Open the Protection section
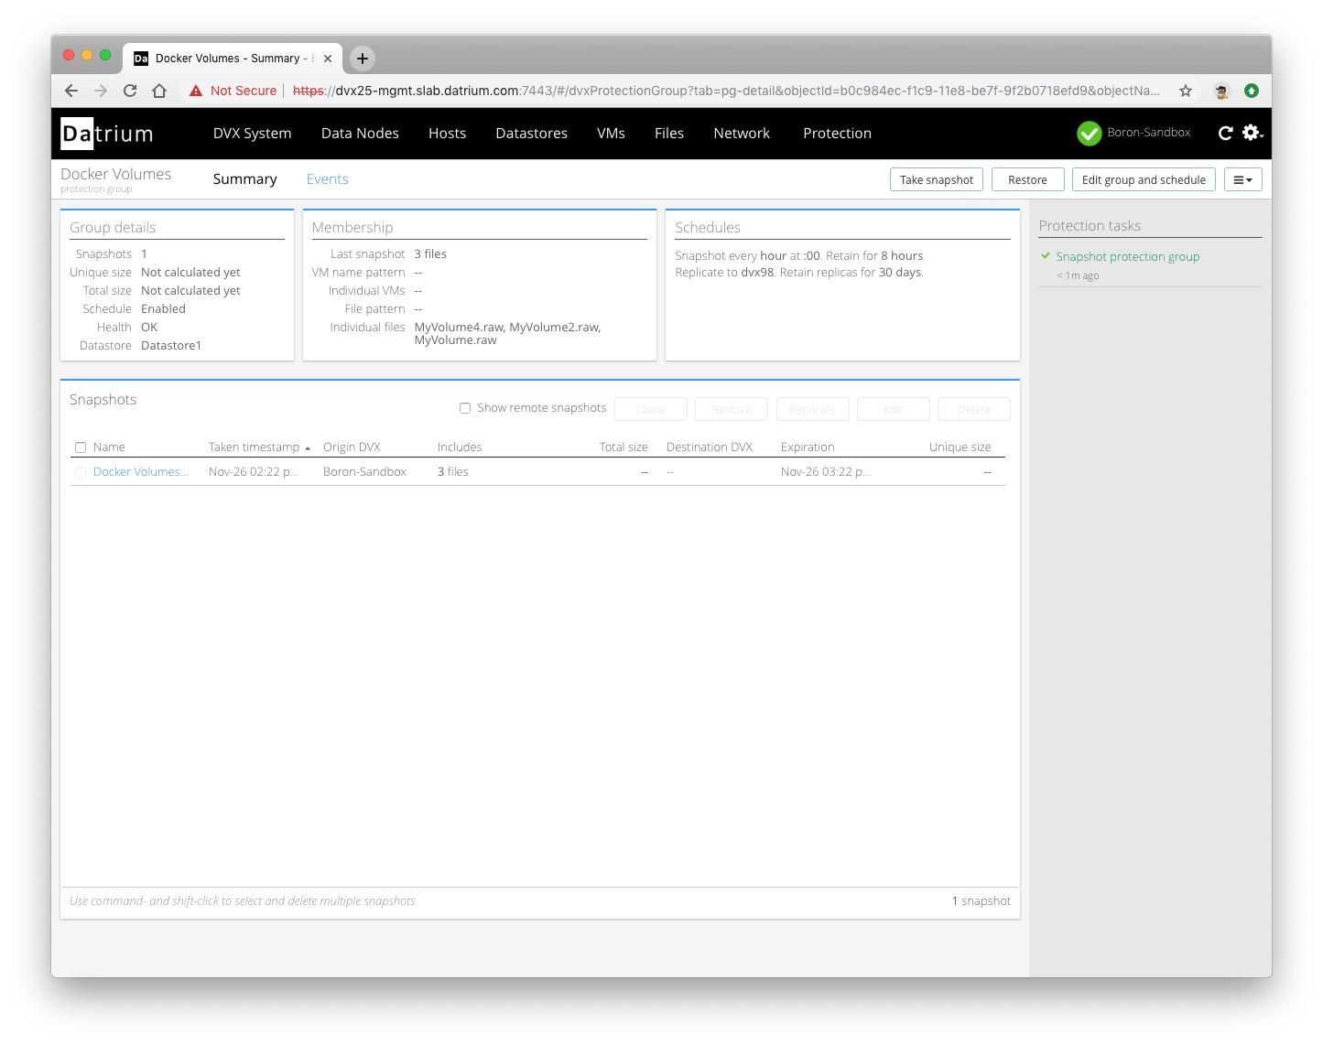Screen dimensions: 1323x1045 (x=837, y=134)
